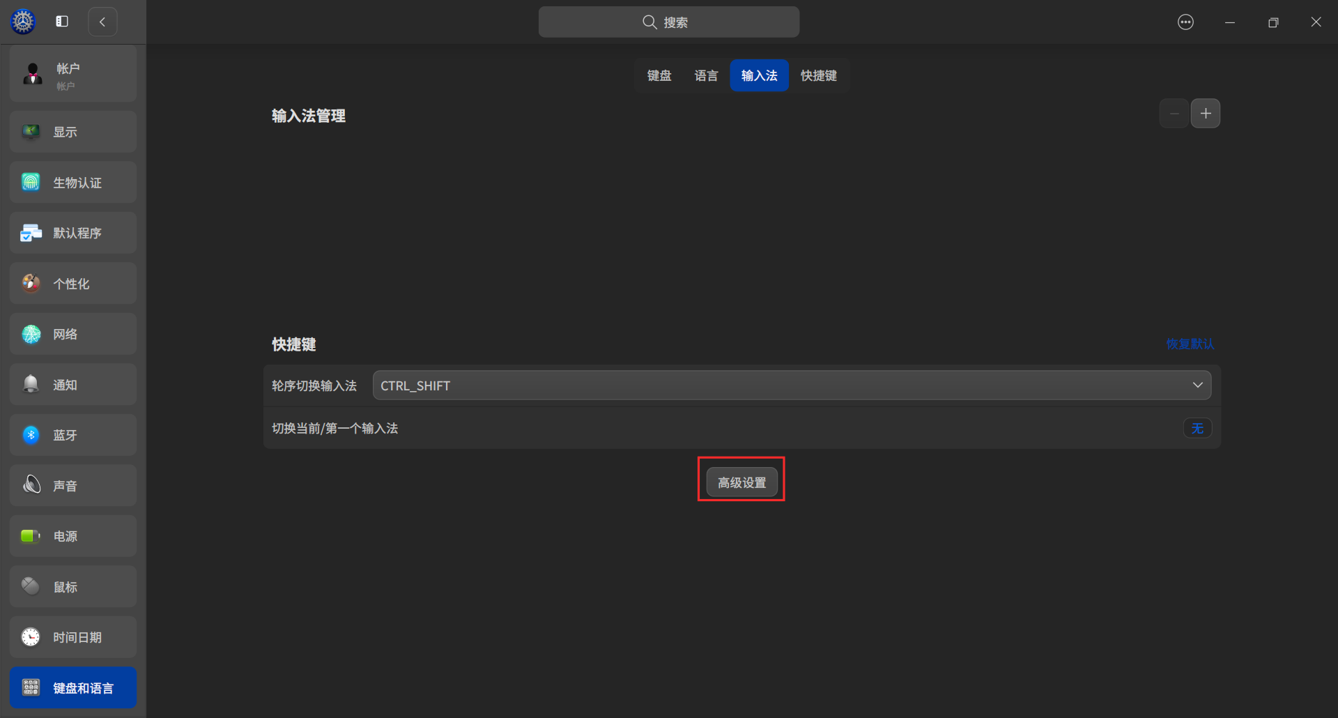
Task: Switch to the 语言 tab
Action: click(x=705, y=75)
